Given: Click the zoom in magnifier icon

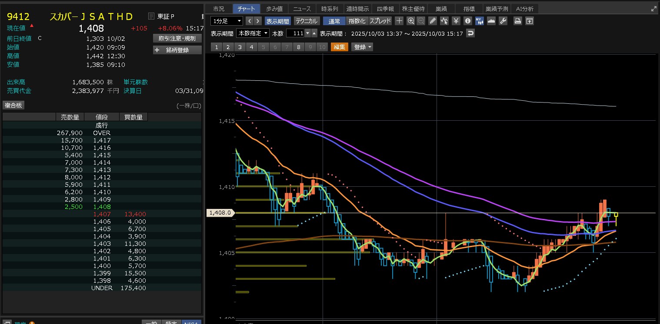Looking at the screenshot, I should pyautogui.click(x=411, y=21).
